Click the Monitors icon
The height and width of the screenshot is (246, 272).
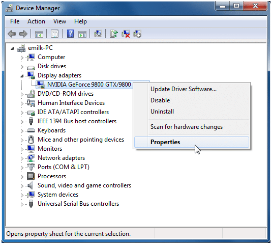[31, 149]
